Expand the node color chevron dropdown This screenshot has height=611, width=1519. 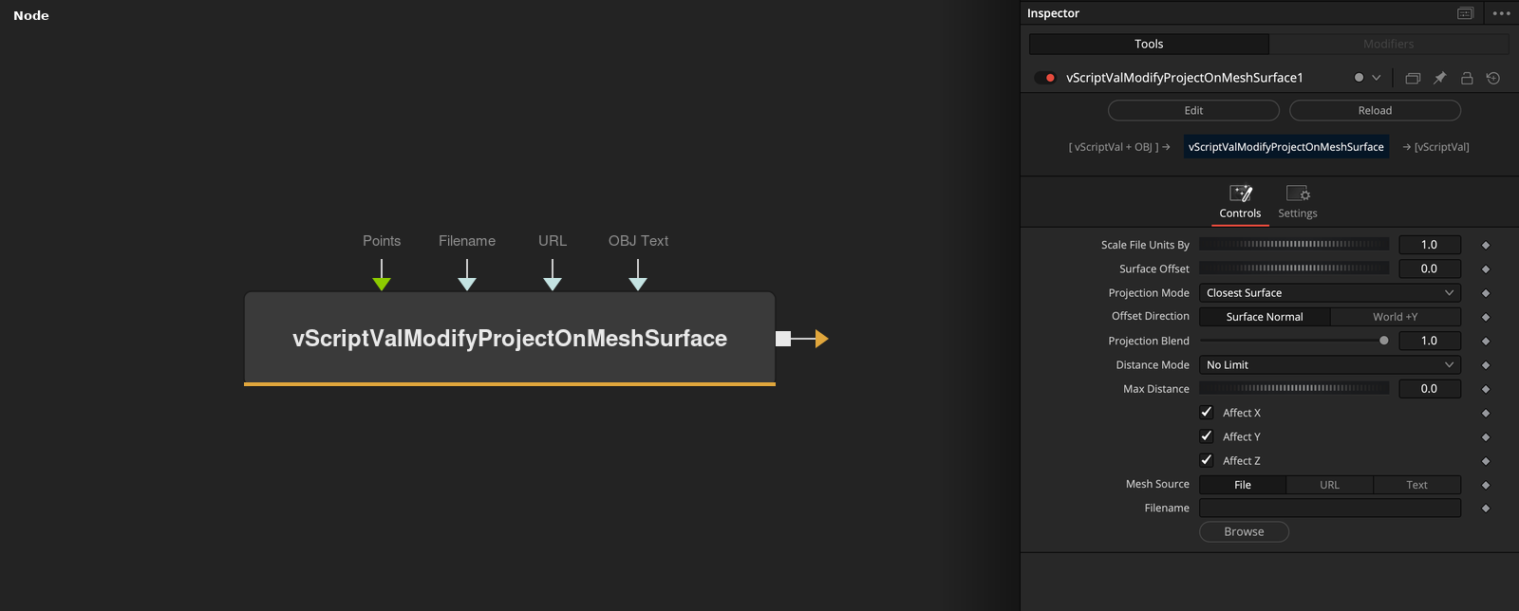[x=1376, y=78]
